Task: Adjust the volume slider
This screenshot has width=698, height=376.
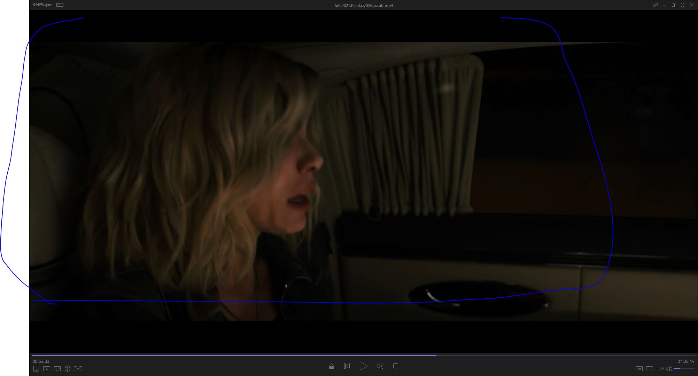Action: tap(684, 369)
